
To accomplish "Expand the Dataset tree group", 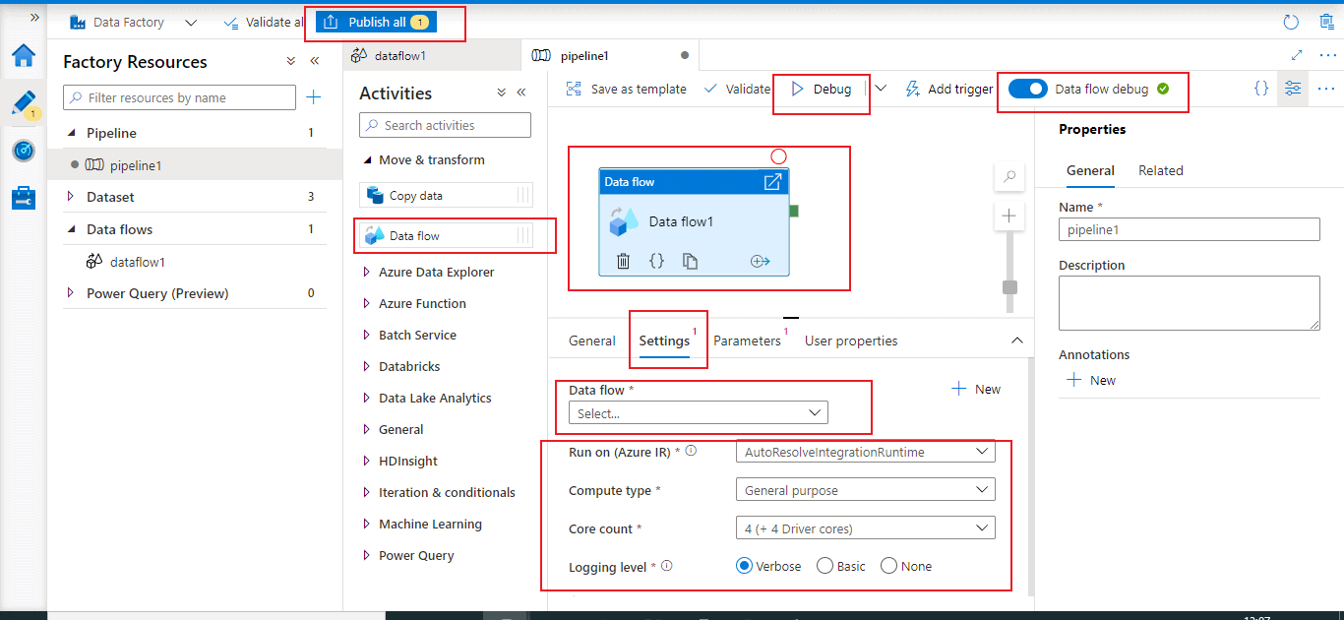I will [71, 197].
